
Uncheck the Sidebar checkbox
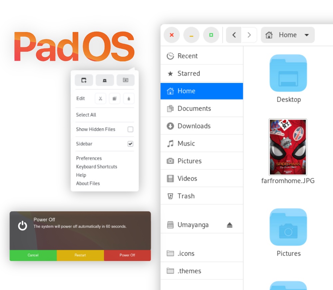pos(131,144)
